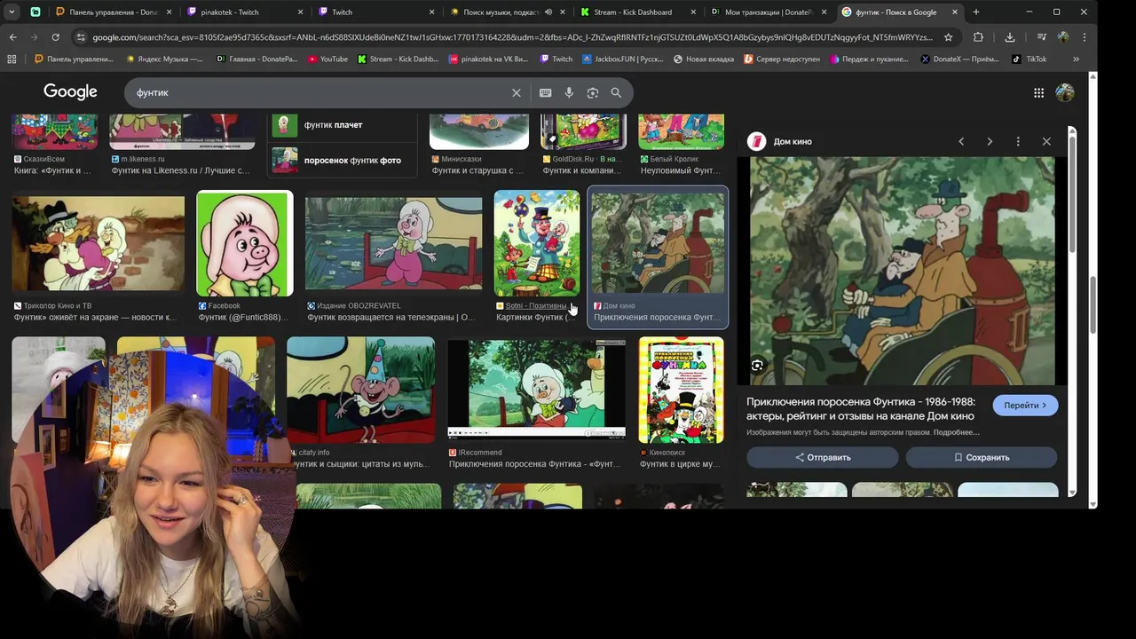Open the Google apps grid
Image resolution: width=1136 pixels, height=639 pixels.
1038,92
